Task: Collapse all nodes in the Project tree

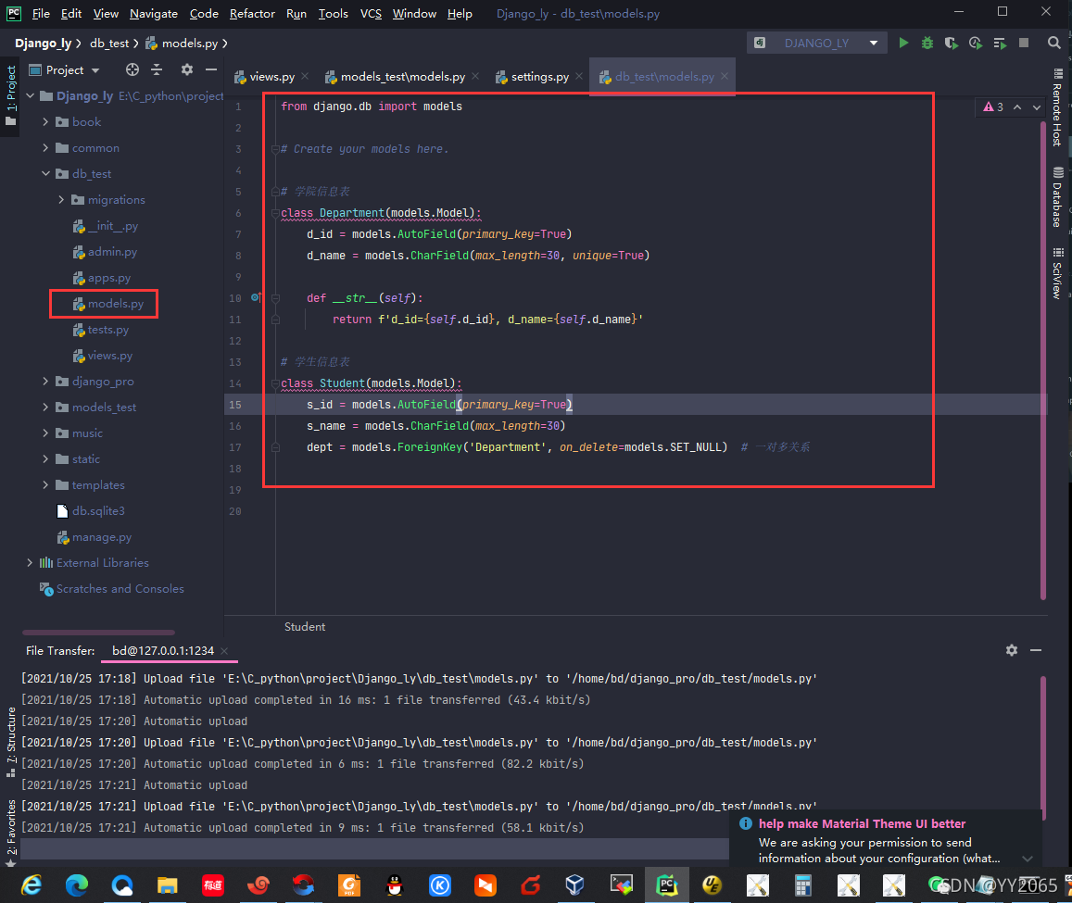Action: coord(157,69)
